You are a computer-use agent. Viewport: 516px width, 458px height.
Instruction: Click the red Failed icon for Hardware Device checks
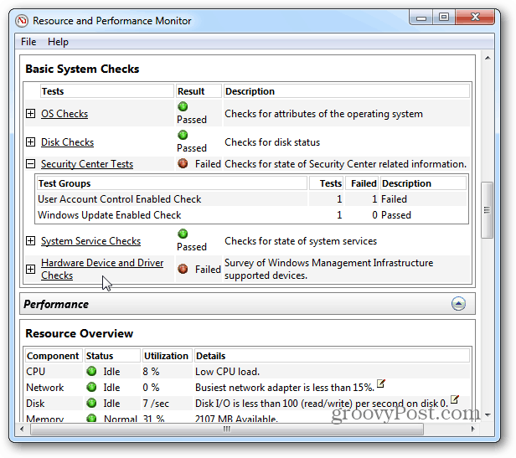(x=183, y=269)
